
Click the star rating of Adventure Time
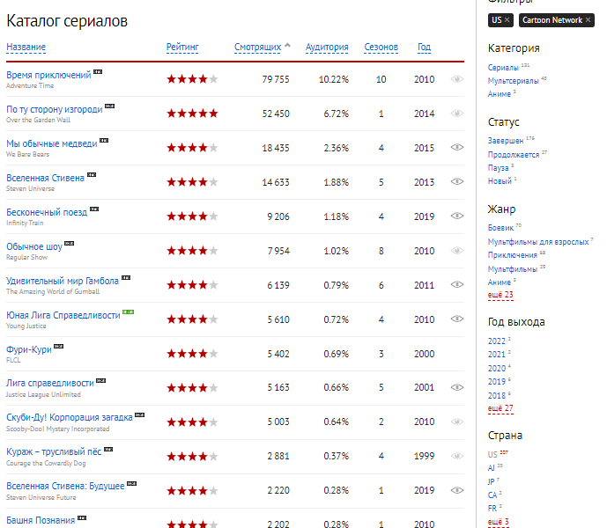[192, 79]
